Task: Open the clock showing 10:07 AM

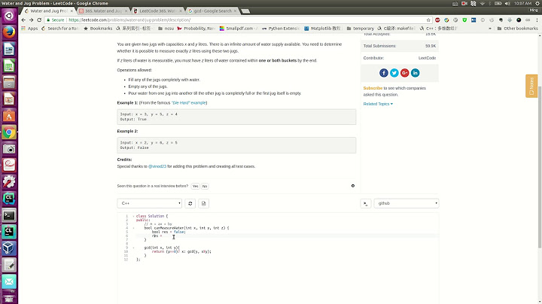Action: pyautogui.click(x=522, y=3)
